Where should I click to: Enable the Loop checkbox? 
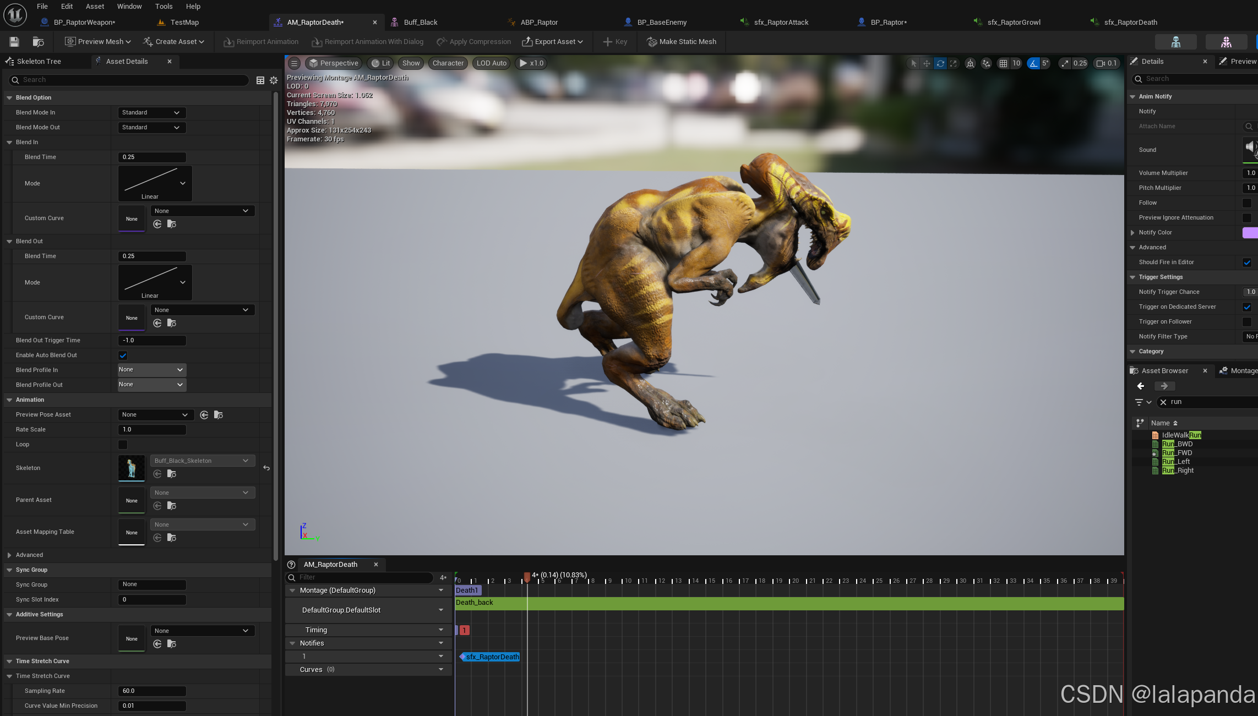click(123, 445)
